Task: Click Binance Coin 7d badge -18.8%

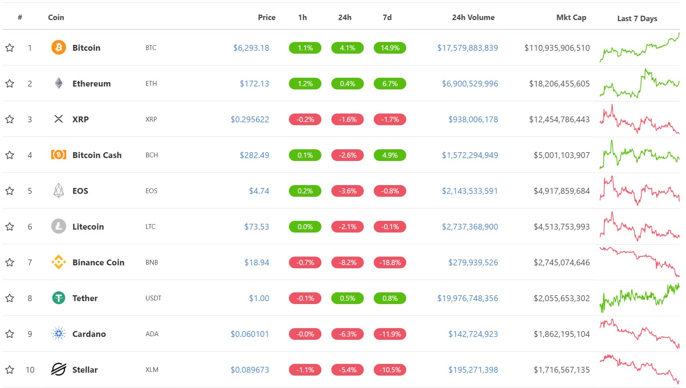Action: pos(390,262)
